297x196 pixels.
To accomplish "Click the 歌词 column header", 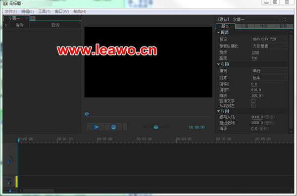I will (55, 25).
